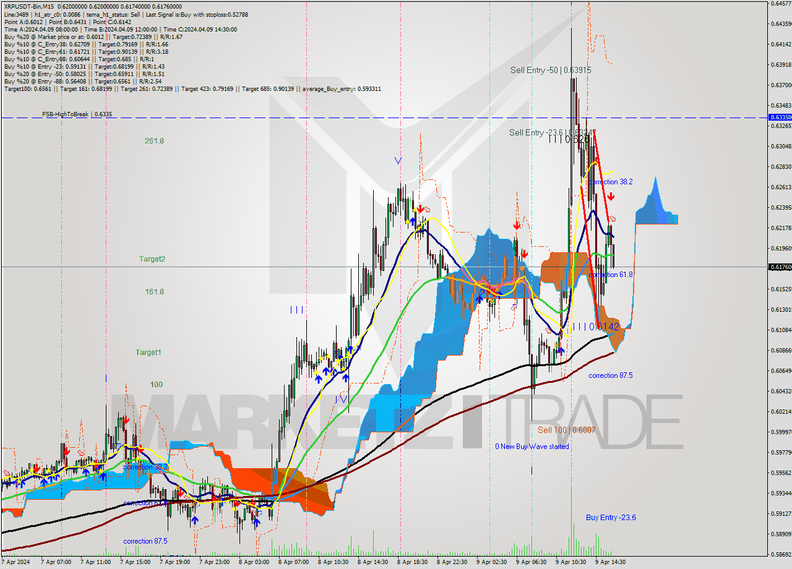Select correction 87.5 label beside brown moving average
792x569 pixels.
(x=611, y=375)
